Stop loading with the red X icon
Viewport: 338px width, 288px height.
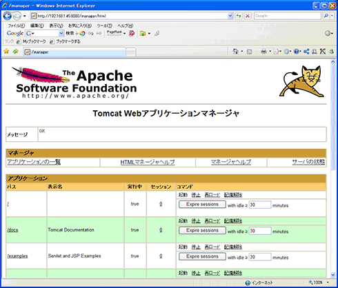point(248,16)
